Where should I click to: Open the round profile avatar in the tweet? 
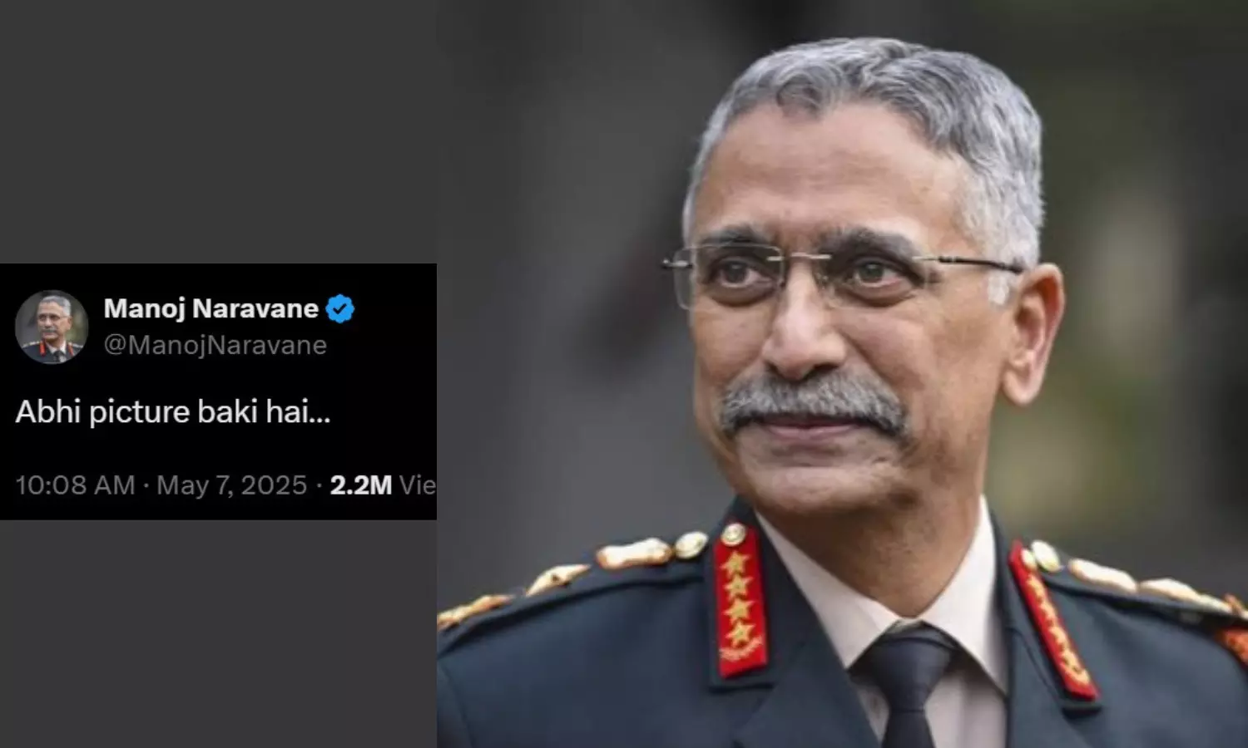tap(52, 327)
